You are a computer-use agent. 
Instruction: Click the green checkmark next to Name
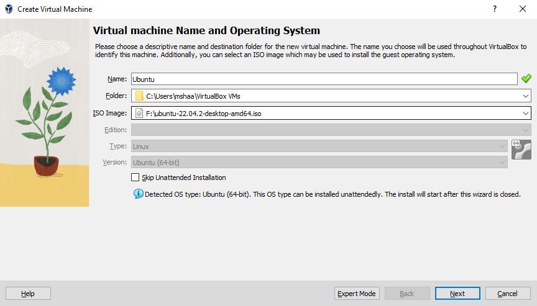click(x=526, y=79)
